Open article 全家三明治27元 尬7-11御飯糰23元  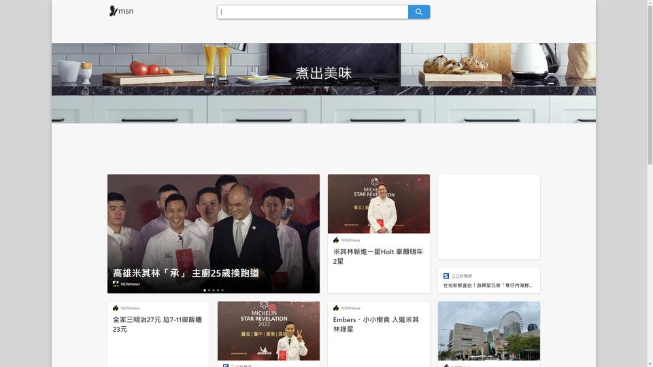click(x=157, y=324)
